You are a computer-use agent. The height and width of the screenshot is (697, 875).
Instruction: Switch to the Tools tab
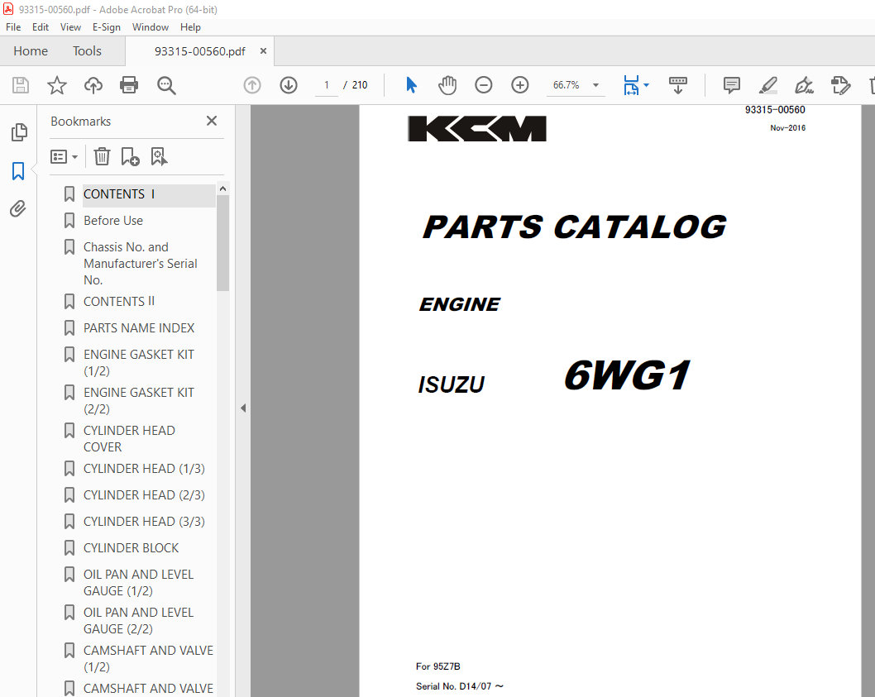(87, 50)
